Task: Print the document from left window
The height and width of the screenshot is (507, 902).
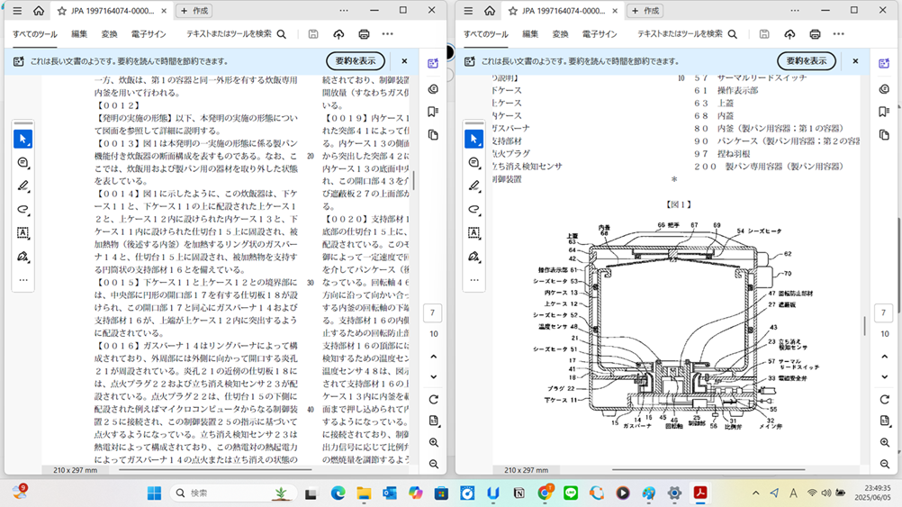Action: tap(364, 34)
